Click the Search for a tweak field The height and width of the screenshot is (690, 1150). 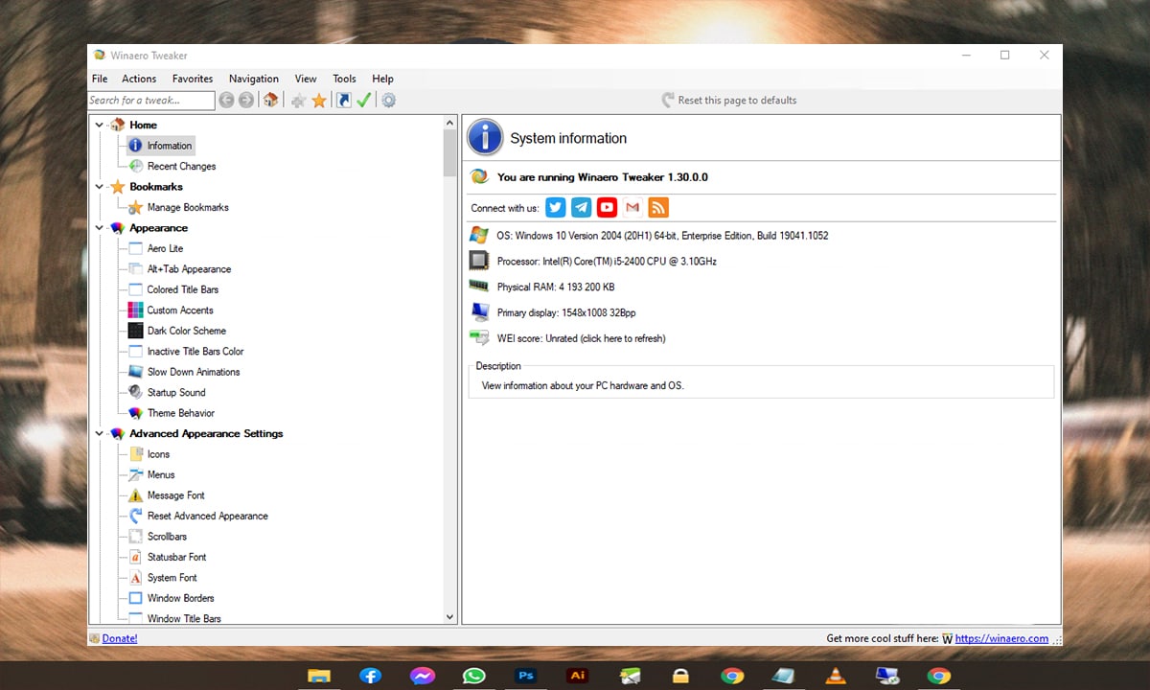[x=150, y=100]
